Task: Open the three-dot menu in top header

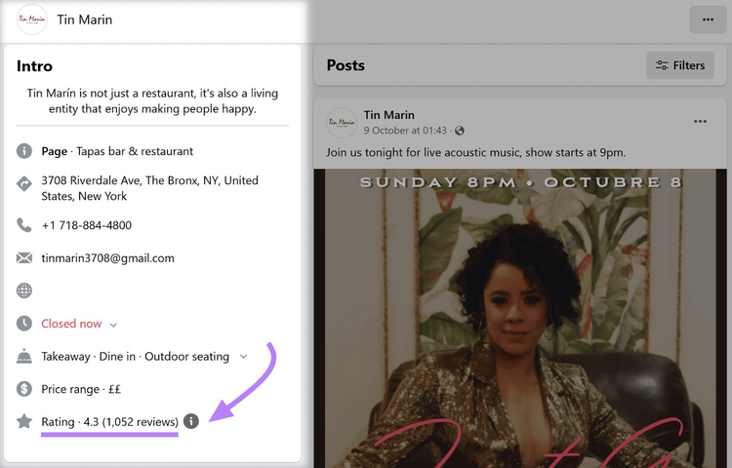Action: (x=708, y=19)
